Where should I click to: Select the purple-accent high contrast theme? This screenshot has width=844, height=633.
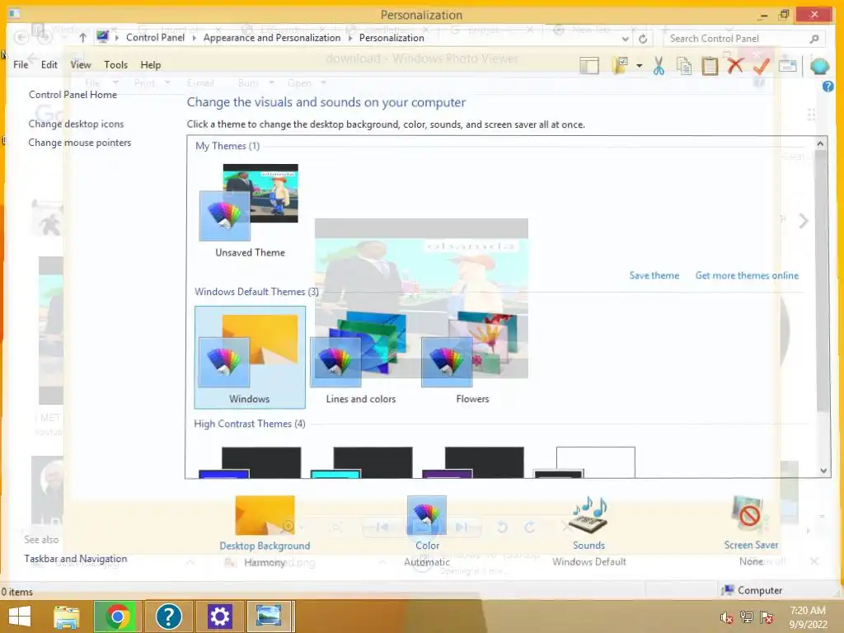pos(472,462)
